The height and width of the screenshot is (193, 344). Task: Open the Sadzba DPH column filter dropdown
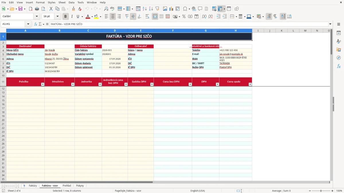pos(152,84)
